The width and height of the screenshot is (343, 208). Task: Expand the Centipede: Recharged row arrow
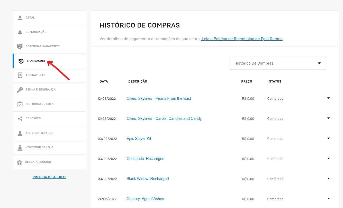click(328, 158)
